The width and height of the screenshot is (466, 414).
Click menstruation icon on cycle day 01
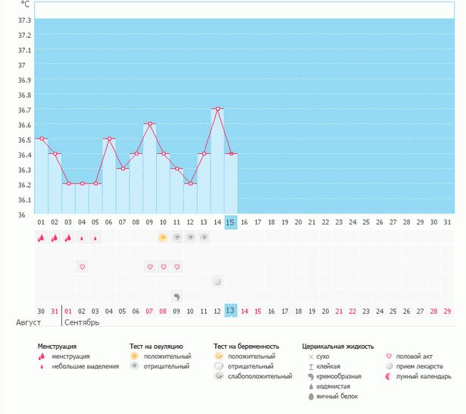point(42,237)
